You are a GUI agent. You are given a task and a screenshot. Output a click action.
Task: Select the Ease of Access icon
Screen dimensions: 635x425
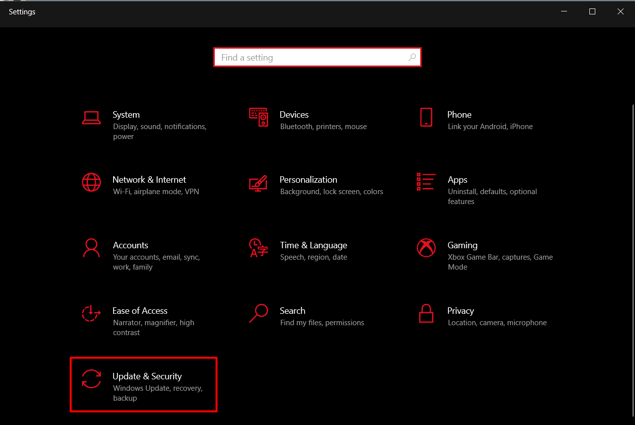point(91,313)
